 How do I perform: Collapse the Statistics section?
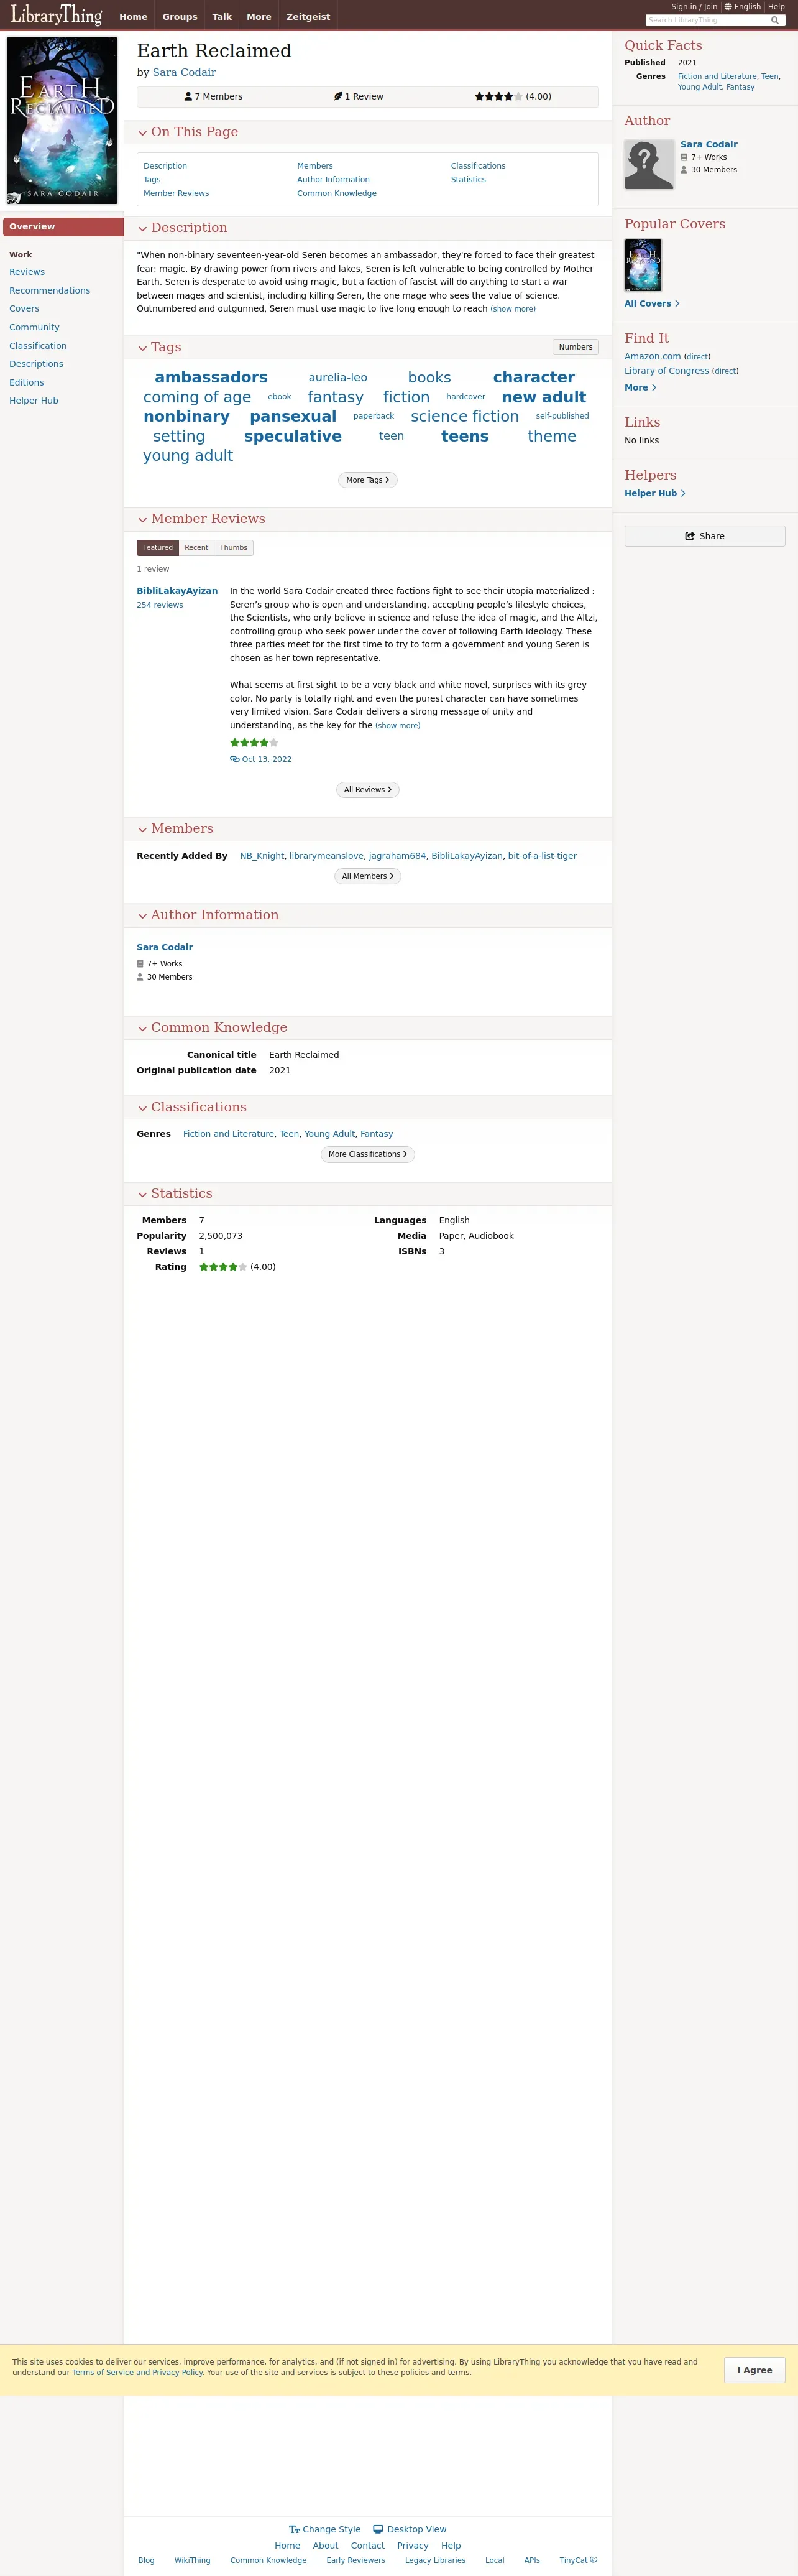tap(143, 1195)
